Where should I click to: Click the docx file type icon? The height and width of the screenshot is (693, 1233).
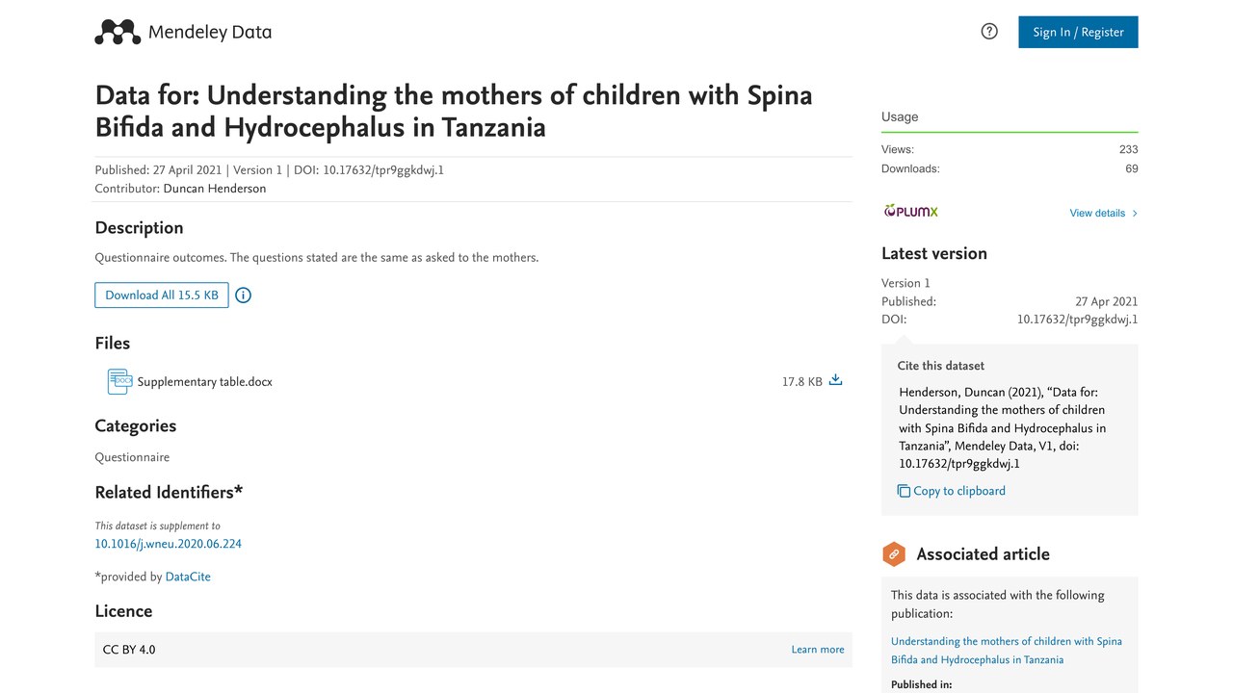(x=119, y=381)
